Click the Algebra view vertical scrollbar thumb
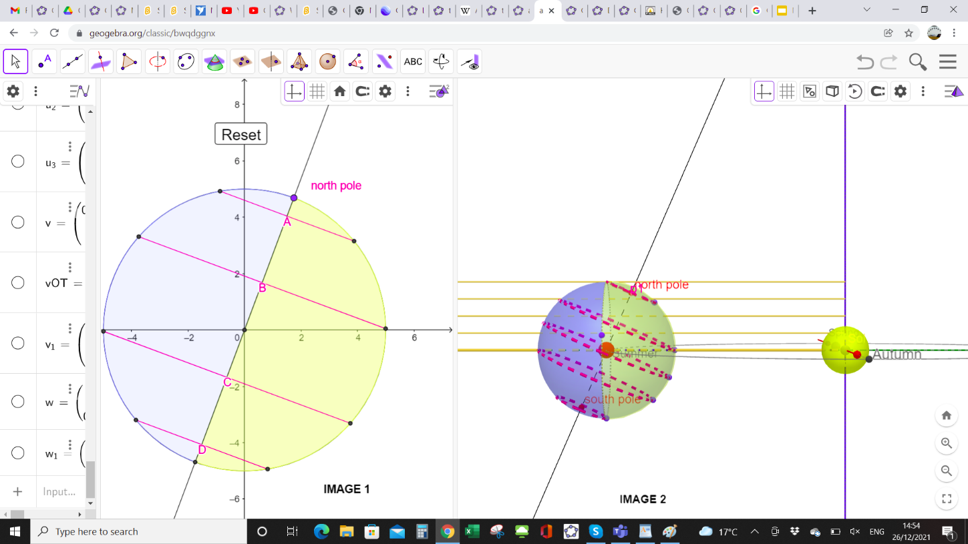 coord(90,479)
